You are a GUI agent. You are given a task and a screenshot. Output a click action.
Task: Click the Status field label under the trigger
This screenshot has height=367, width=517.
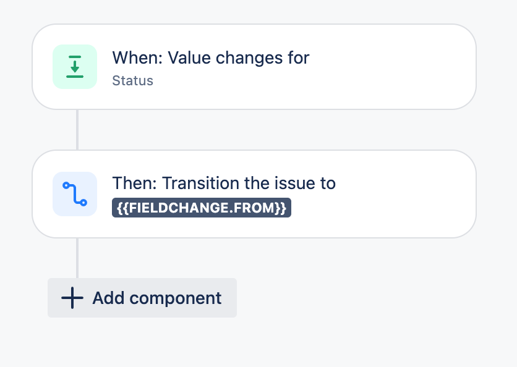(x=132, y=81)
